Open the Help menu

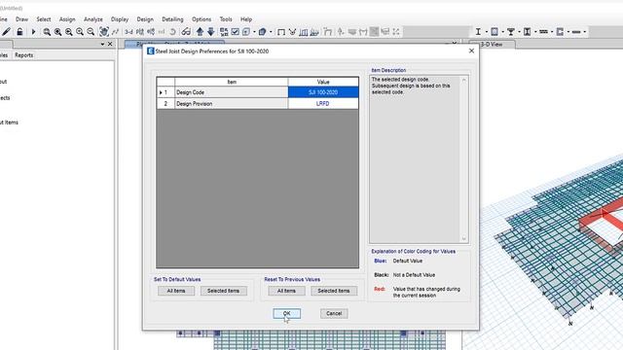[x=246, y=19]
